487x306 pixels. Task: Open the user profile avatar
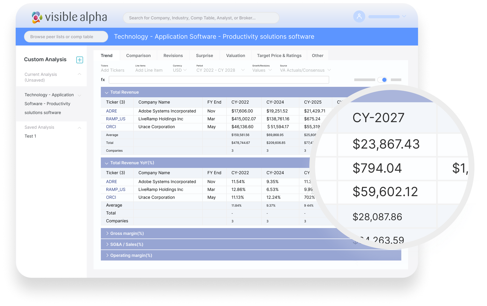click(359, 16)
